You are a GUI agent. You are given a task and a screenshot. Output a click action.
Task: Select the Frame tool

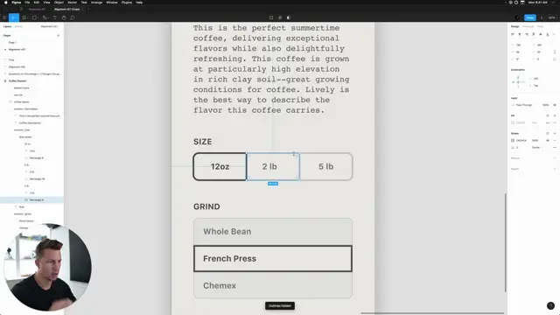pyautogui.click(x=24, y=17)
